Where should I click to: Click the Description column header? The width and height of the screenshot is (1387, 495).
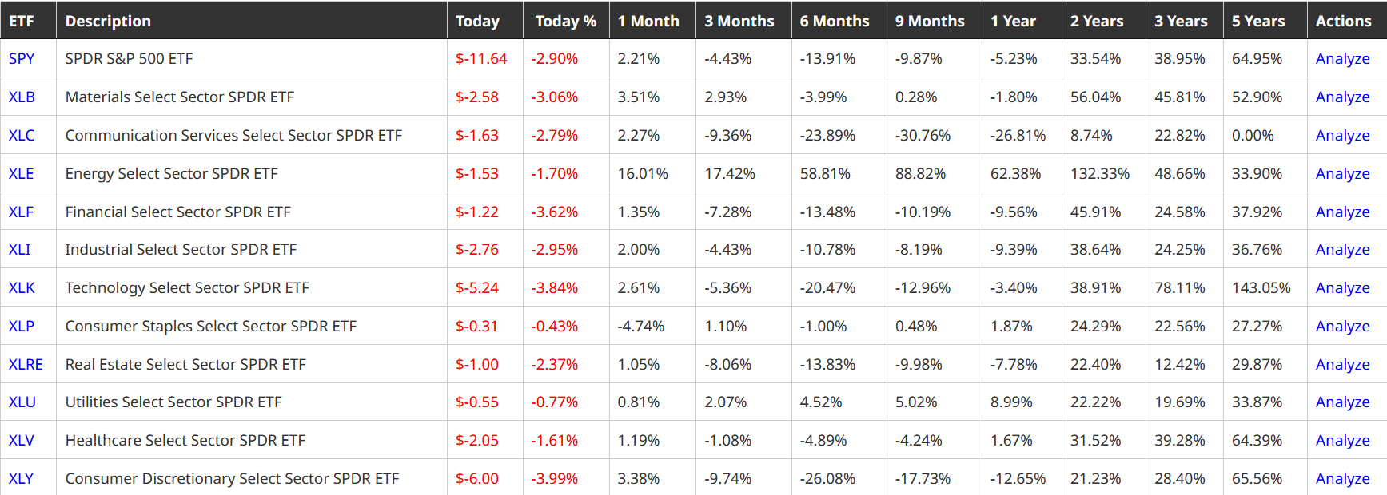(108, 22)
